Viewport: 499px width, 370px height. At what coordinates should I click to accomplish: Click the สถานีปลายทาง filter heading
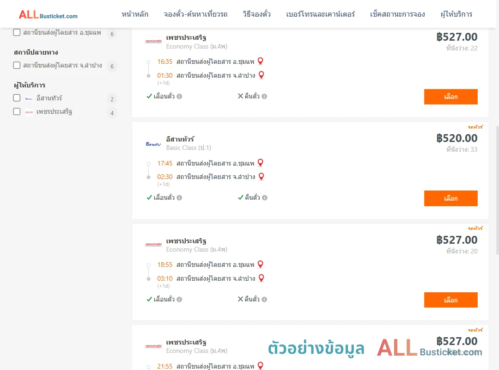tap(36, 52)
